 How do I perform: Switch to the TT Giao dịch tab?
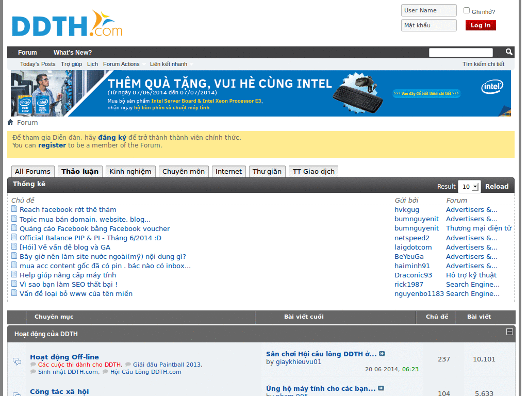point(313,171)
